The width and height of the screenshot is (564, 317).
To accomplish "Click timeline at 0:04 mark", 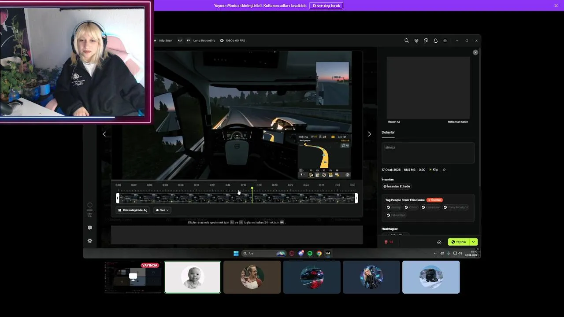I will (150, 185).
